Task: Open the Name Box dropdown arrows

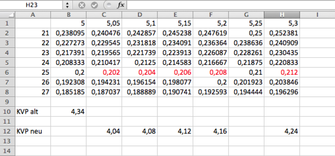Action: tap(67, 5)
